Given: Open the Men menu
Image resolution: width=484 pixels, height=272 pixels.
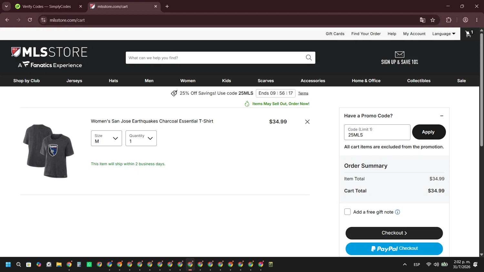Looking at the screenshot, I should point(149,81).
